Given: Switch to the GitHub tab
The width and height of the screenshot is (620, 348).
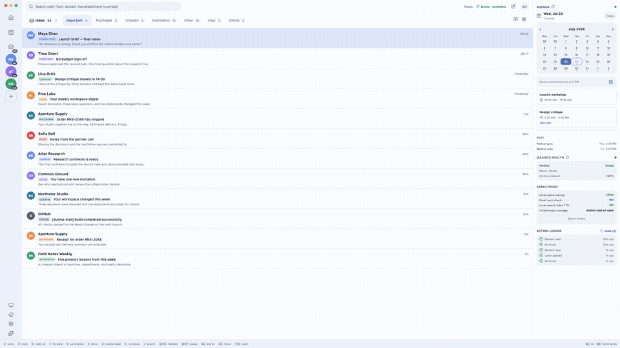Looking at the screenshot, I should tap(236, 21).
